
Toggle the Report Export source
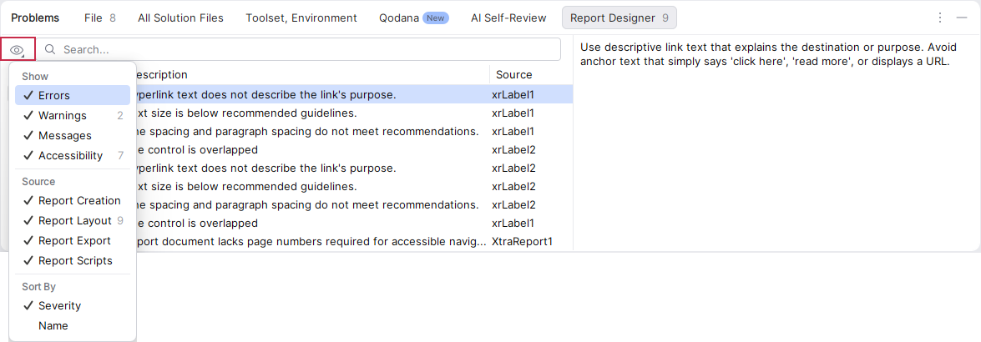[72, 241]
